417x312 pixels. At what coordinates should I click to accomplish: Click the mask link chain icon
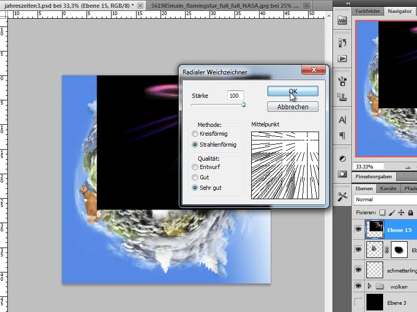pyautogui.click(x=386, y=250)
